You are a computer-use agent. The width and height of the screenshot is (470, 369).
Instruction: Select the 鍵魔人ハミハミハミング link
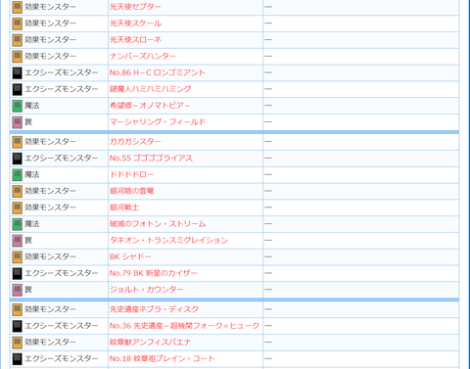pos(151,89)
